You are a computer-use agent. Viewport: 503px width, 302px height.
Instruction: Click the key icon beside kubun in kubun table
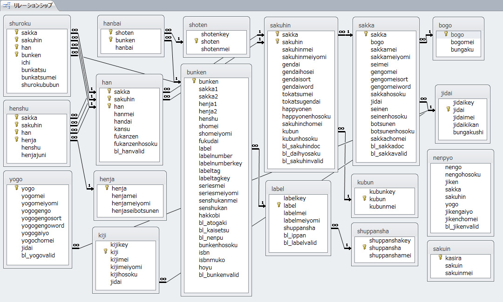(x=364, y=199)
